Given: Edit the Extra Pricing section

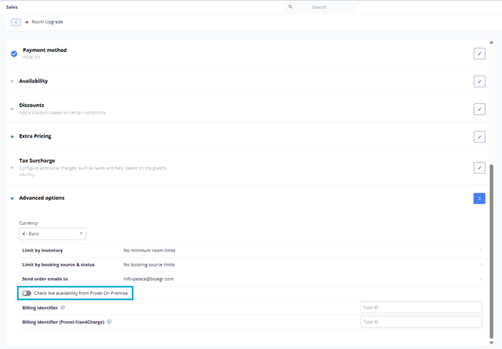Looking at the screenshot, I should pos(479,137).
